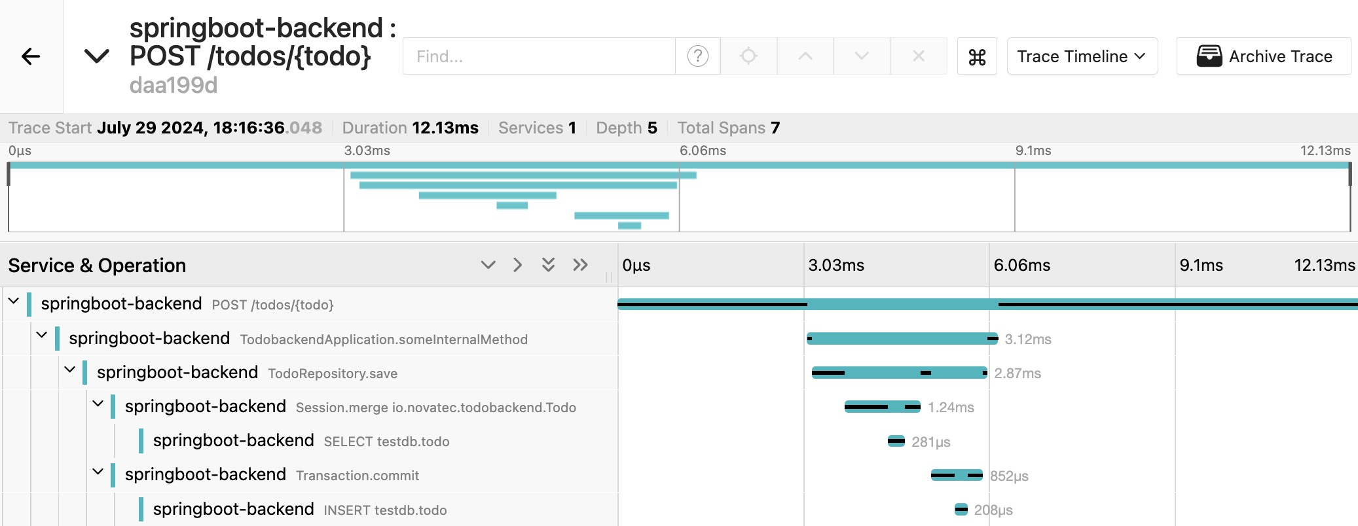1358x526 pixels.
Task: Click the TodobackendApplication.someInternalMethod operation label
Action: (x=384, y=340)
